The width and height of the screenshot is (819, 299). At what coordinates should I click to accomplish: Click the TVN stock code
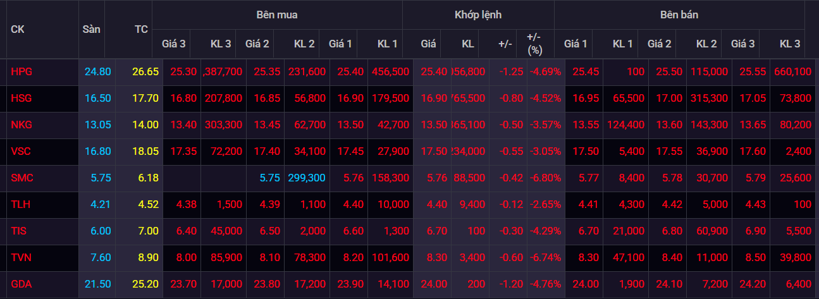21,258
